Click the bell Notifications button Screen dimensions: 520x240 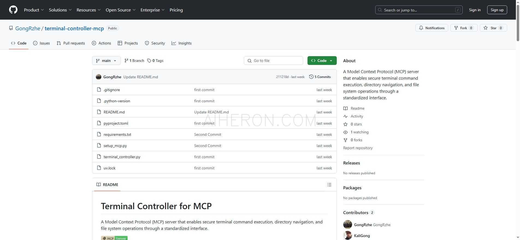point(432,28)
